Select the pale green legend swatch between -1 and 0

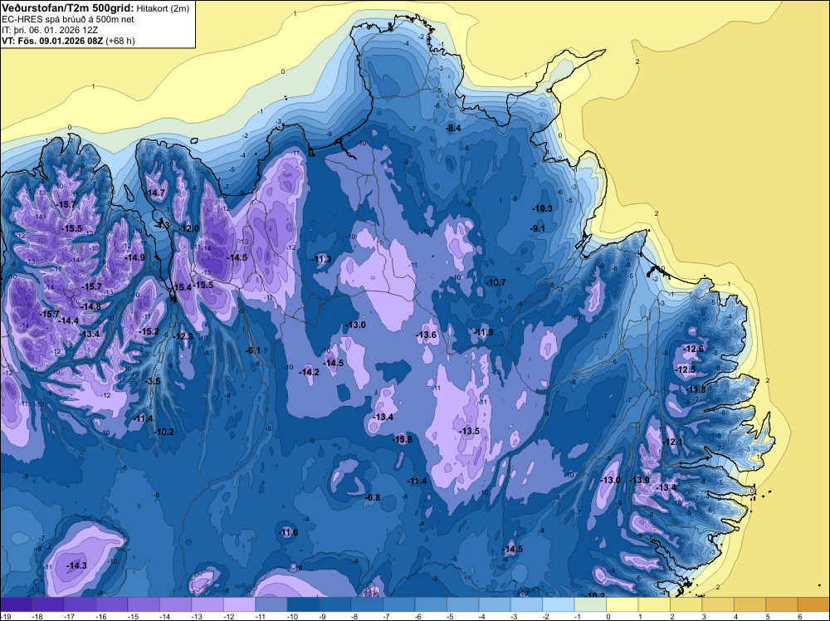tap(590, 604)
